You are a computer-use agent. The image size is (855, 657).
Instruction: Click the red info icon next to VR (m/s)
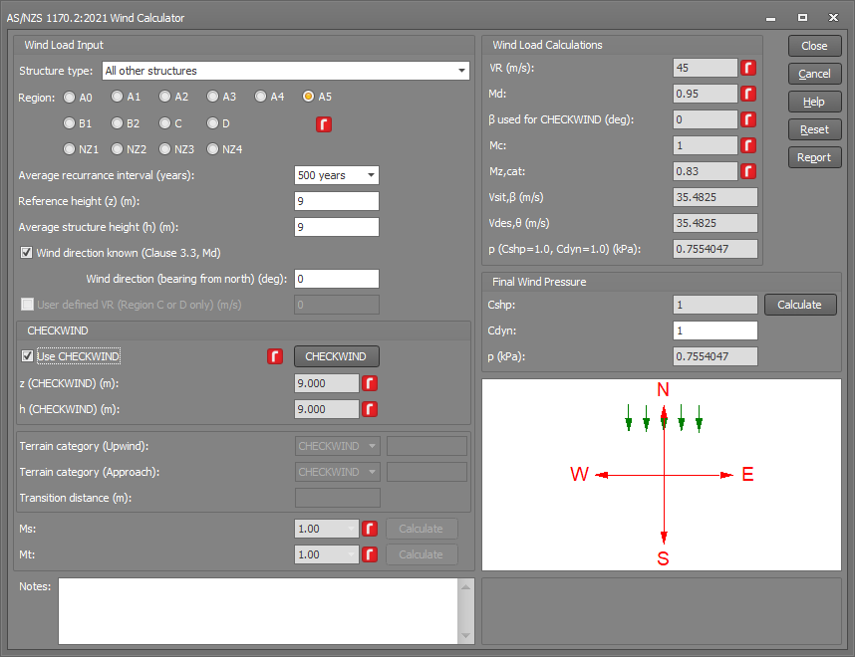click(748, 68)
